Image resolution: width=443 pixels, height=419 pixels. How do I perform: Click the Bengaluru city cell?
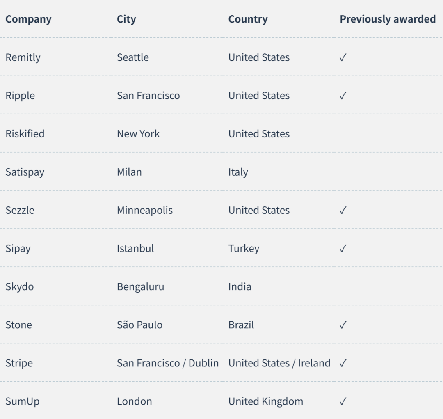click(x=140, y=287)
